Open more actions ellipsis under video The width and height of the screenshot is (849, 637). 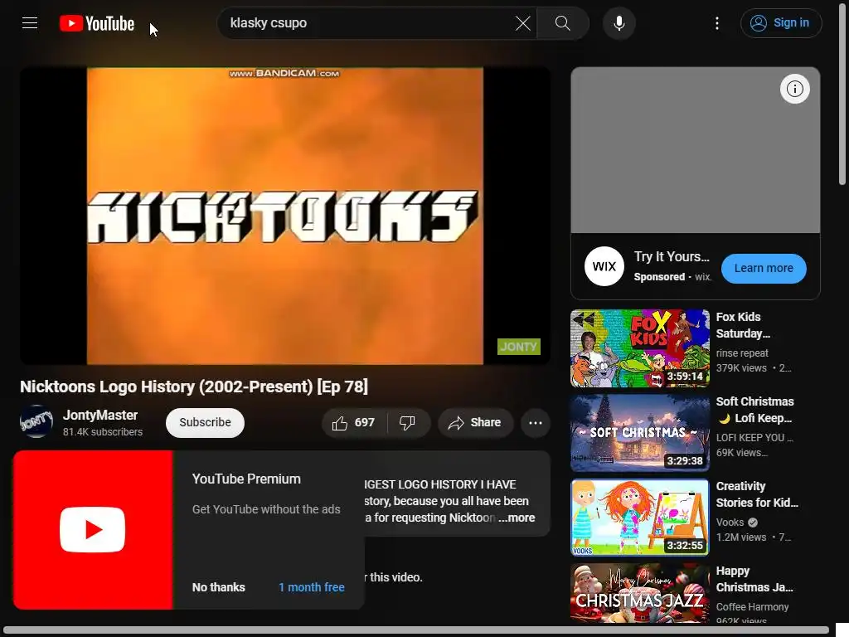click(535, 422)
